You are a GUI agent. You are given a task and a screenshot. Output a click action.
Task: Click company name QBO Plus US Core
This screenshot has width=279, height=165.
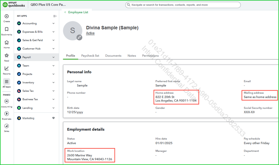coord(48,5)
